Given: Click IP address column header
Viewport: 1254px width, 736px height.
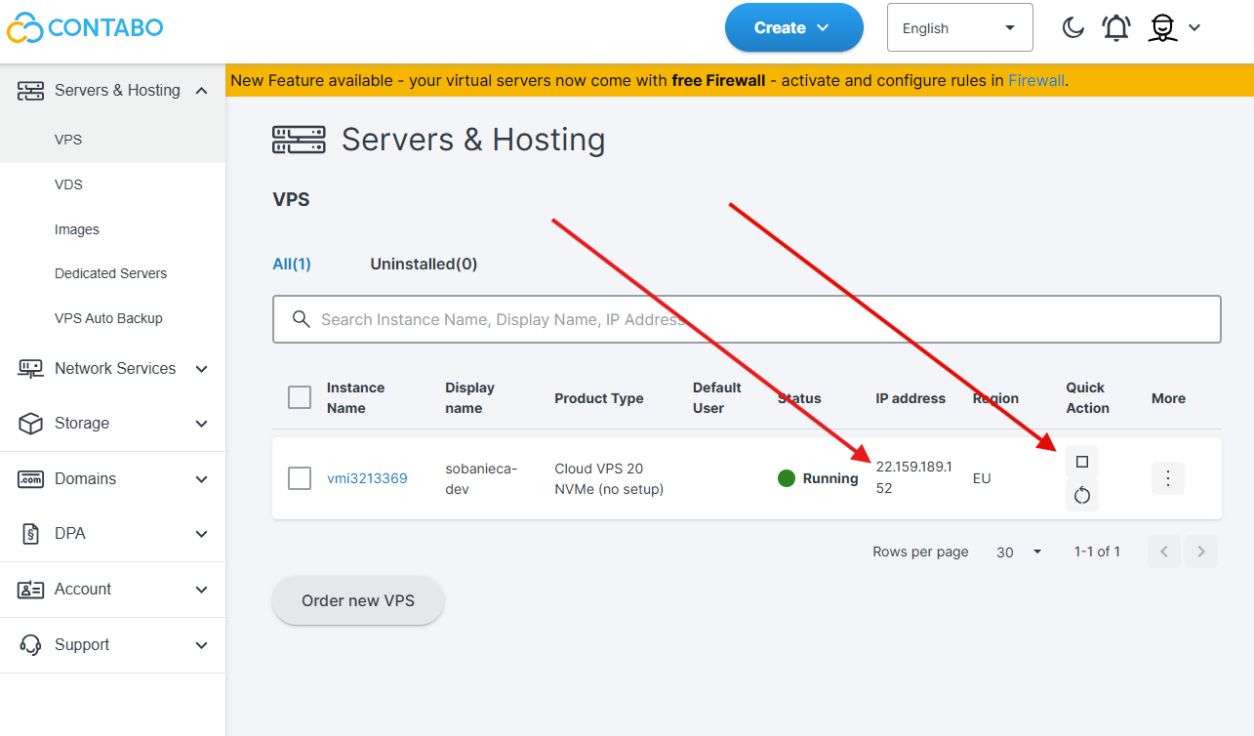Looking at the screenshot, I should [910, 398].
